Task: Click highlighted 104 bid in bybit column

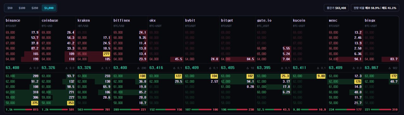Action: pyautogui.click(x=215, y=76)
